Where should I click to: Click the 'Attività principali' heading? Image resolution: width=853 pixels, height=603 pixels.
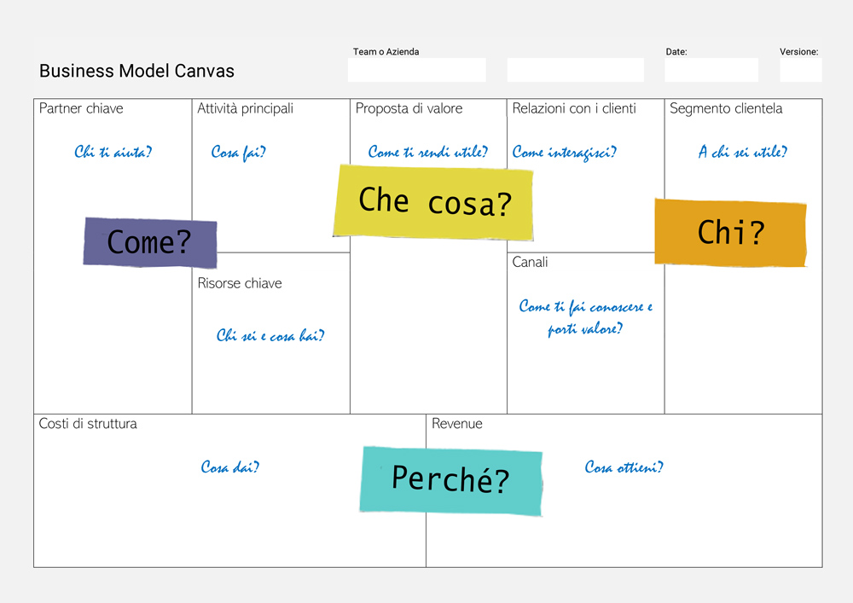coord(246,109)
